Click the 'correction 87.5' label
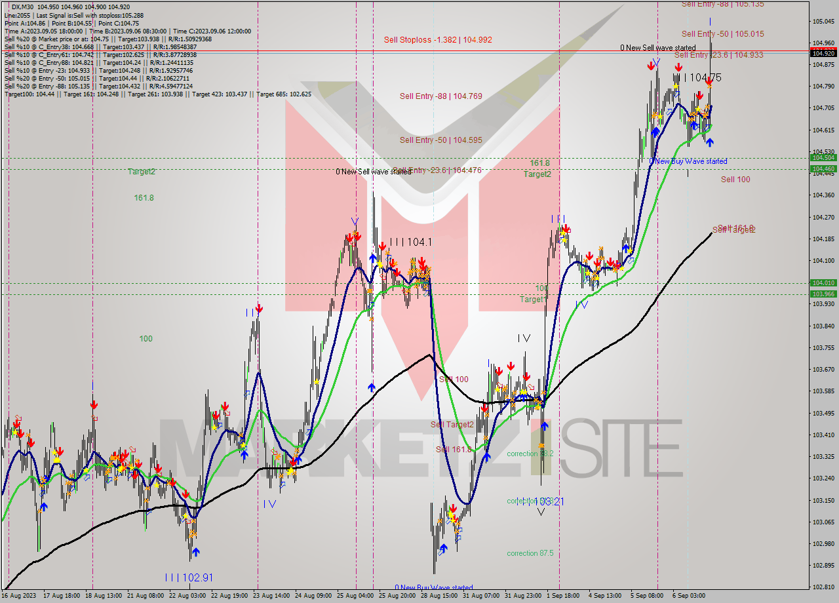Screen dimensions: 839x603 point(530,553)
